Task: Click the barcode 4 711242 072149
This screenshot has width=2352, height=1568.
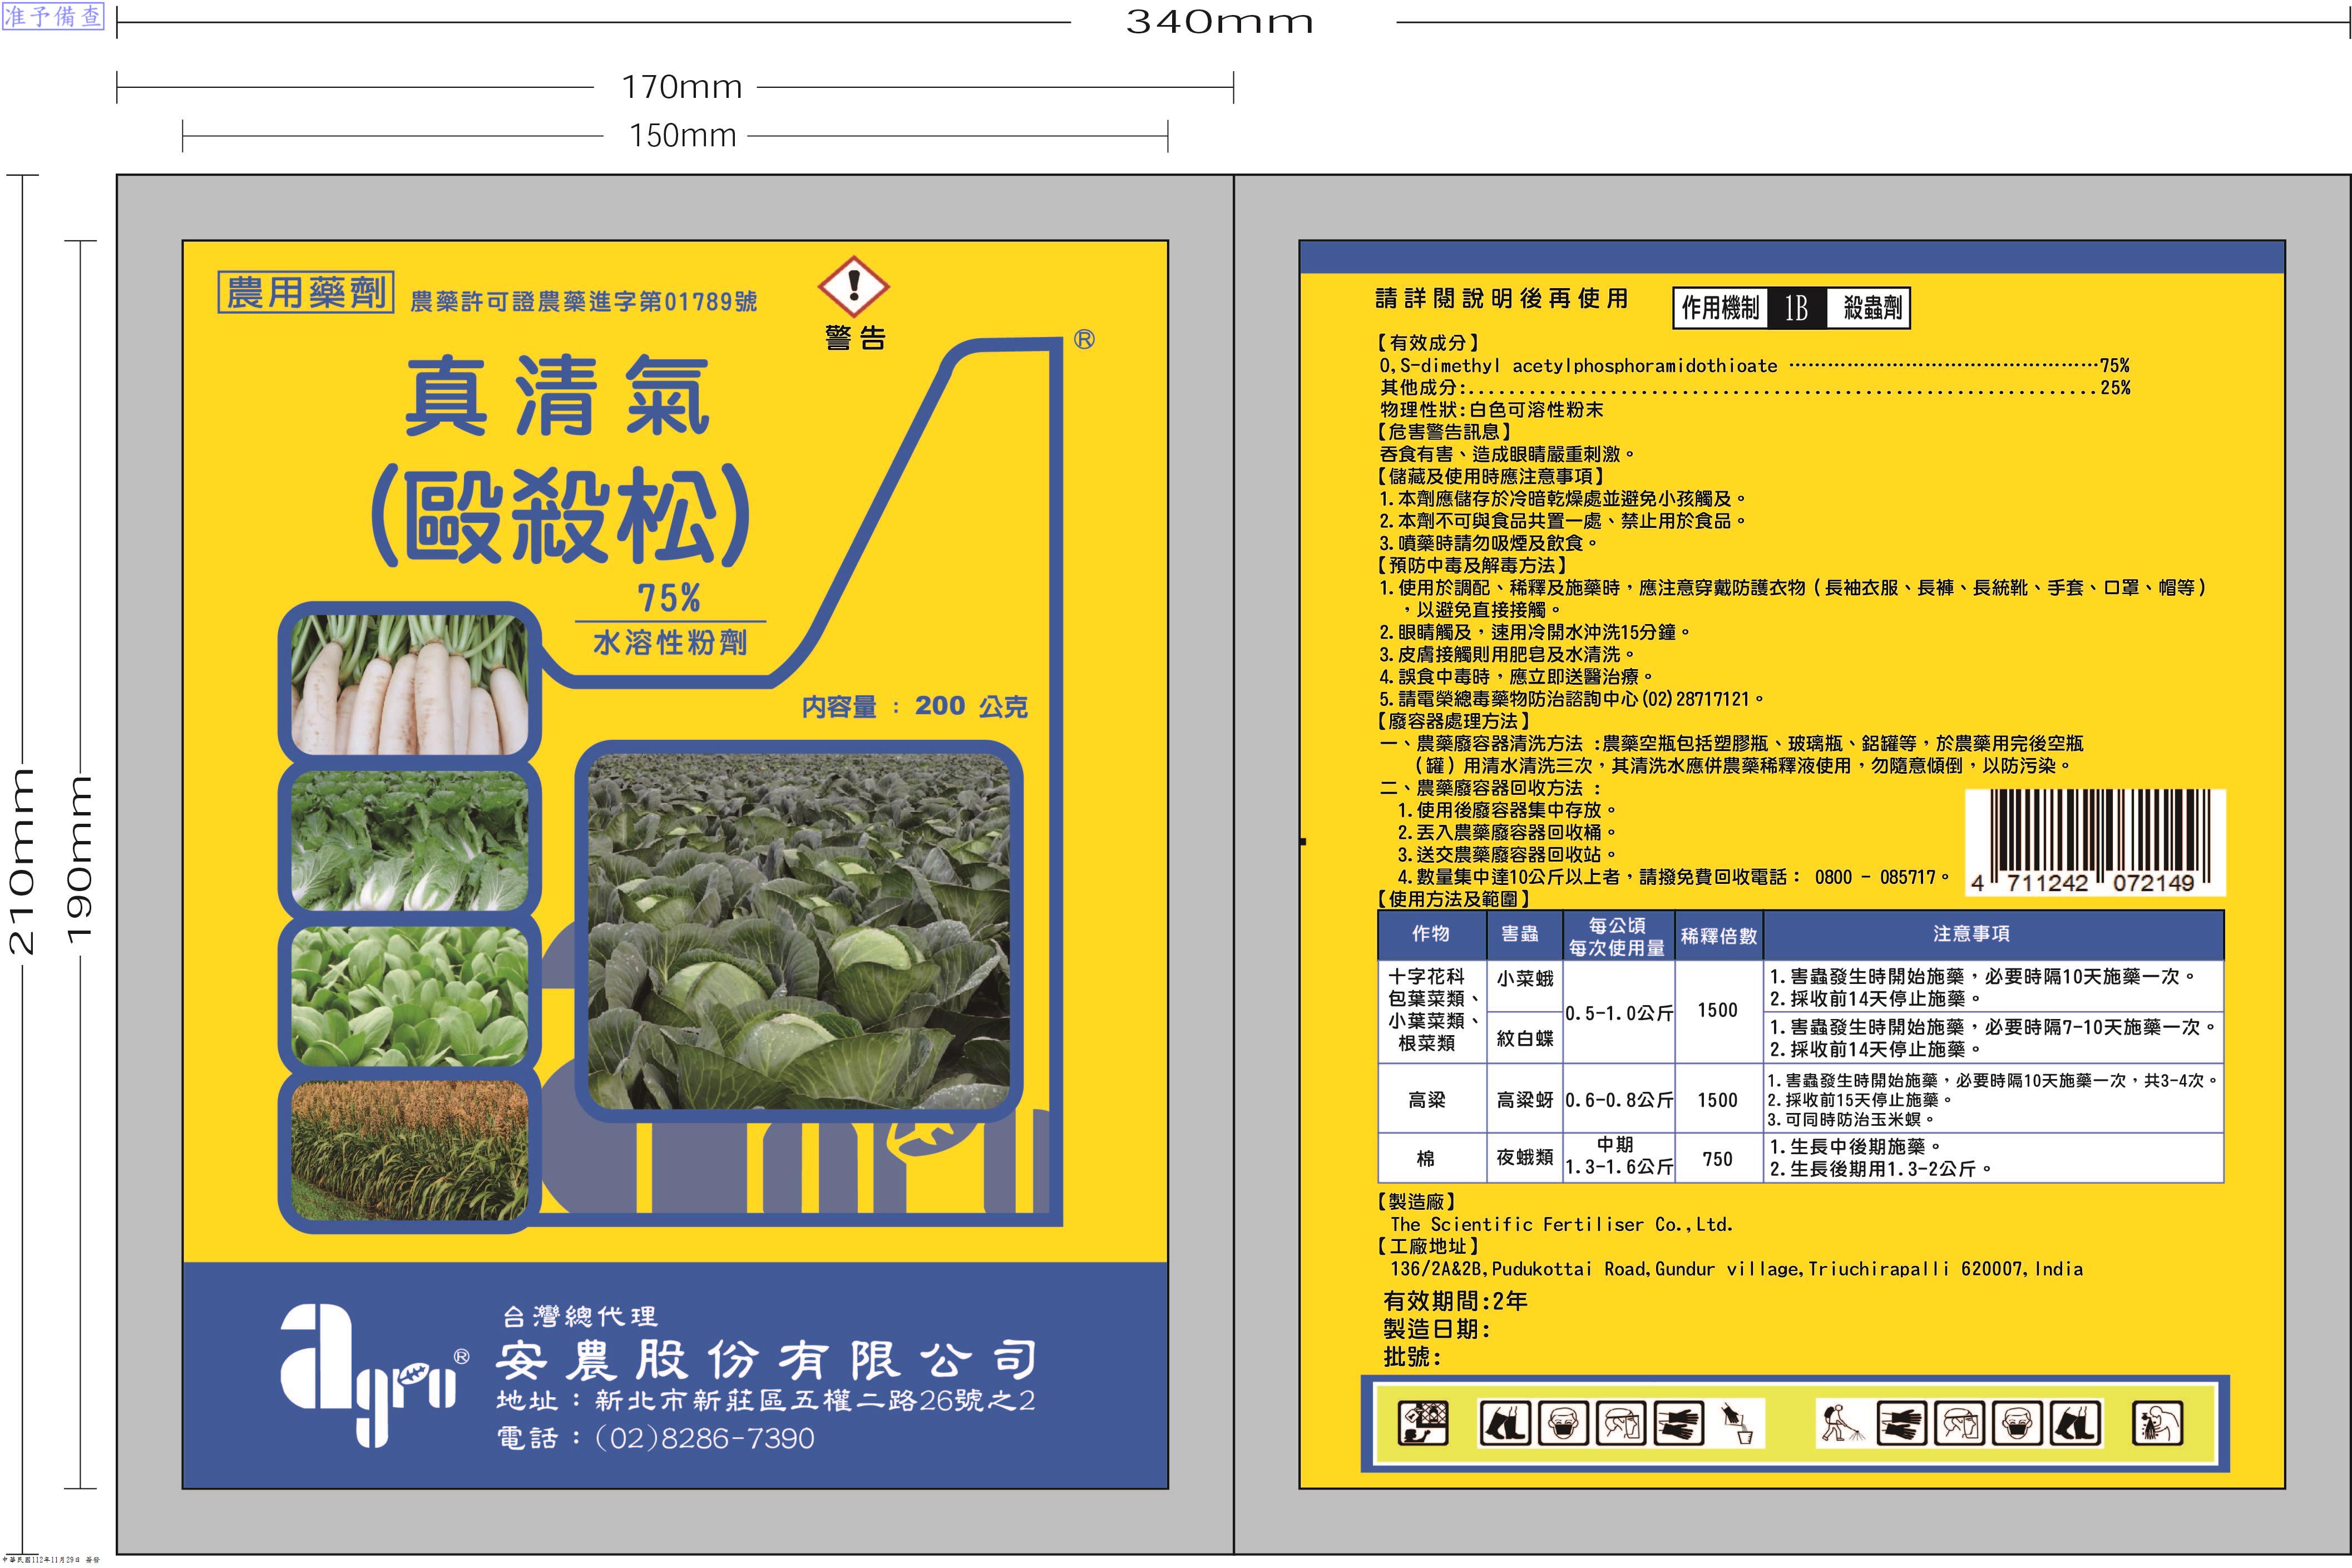Action: click(x=2095, y=842)
